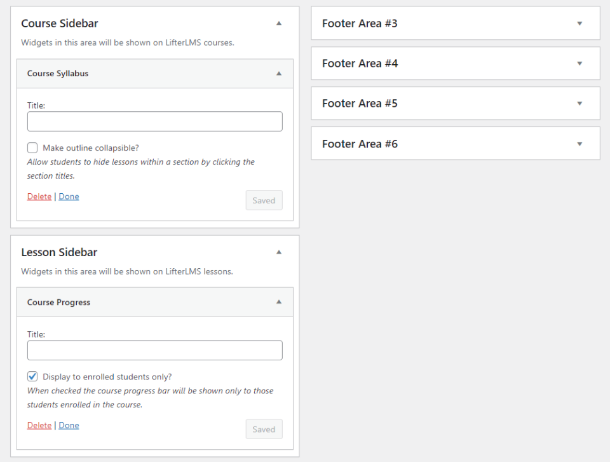
Task: Click the Course Syllabus widget title text
Action: point(58,74)
